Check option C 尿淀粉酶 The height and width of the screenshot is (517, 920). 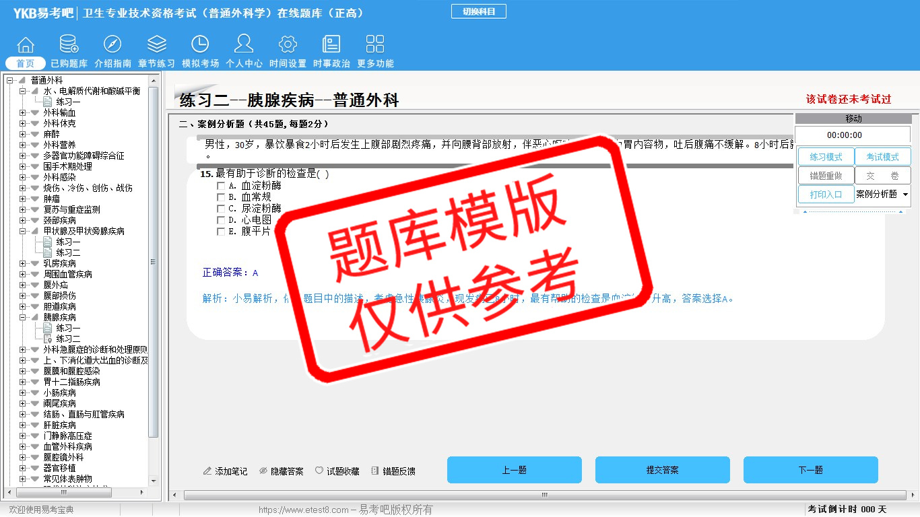pos(221,209)
